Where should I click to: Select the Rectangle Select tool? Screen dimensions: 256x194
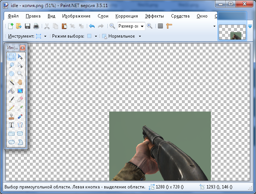click(x=12, y=57)
